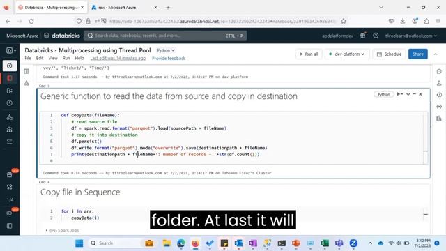Delete the copyData cell with X
446x251 pixels.
(x=420, y=94)
